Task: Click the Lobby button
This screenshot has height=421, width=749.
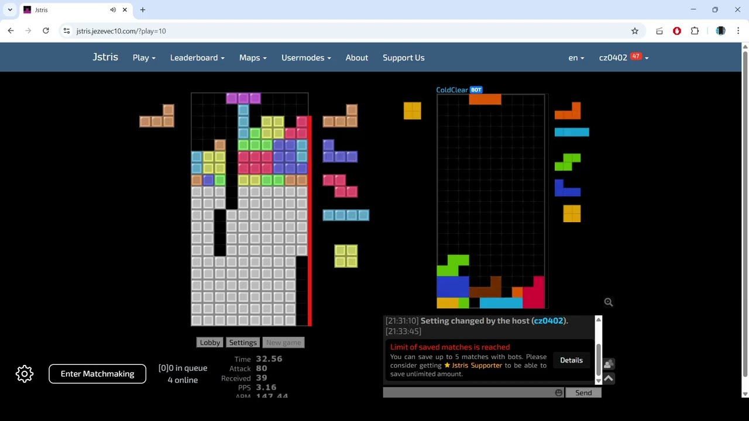Action: tap(210, 343)
